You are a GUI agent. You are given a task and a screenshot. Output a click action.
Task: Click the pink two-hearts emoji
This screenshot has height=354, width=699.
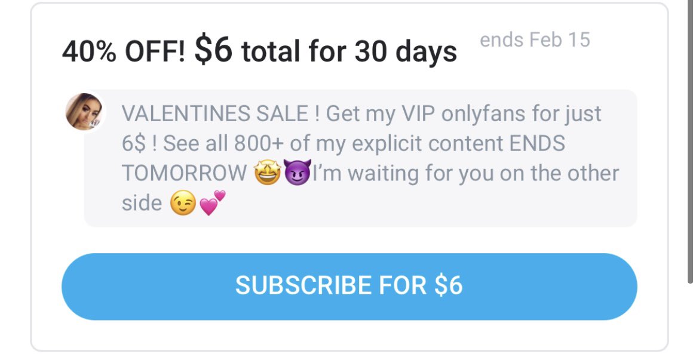(212, 203)
